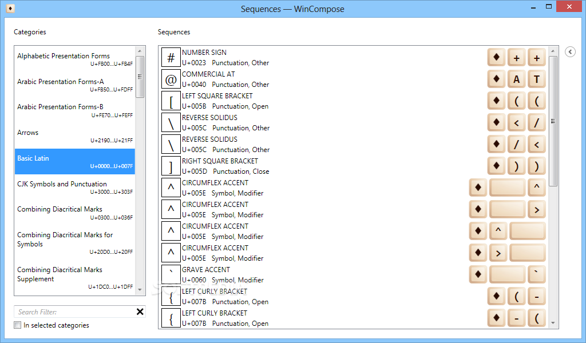
Task: Select the RIGHT SQUARE BRACKET sequence name
Action: (220, 161)
